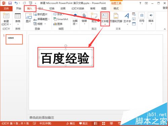Viewport: 168px width, 126px height.
Task: Collapse the ribbon with the chevron
Action: [x=165, y=29]
